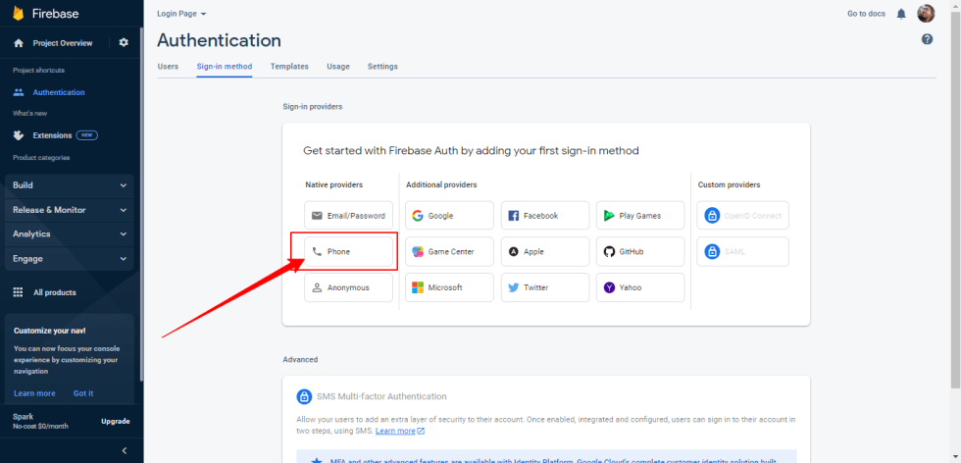This screenshot has width=961, height=463.
Task: Click the Upgrade plan button
Action: point(116,421)
